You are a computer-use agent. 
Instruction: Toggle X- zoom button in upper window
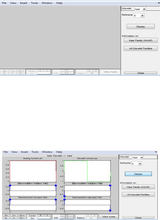click(x=5, y=73)
